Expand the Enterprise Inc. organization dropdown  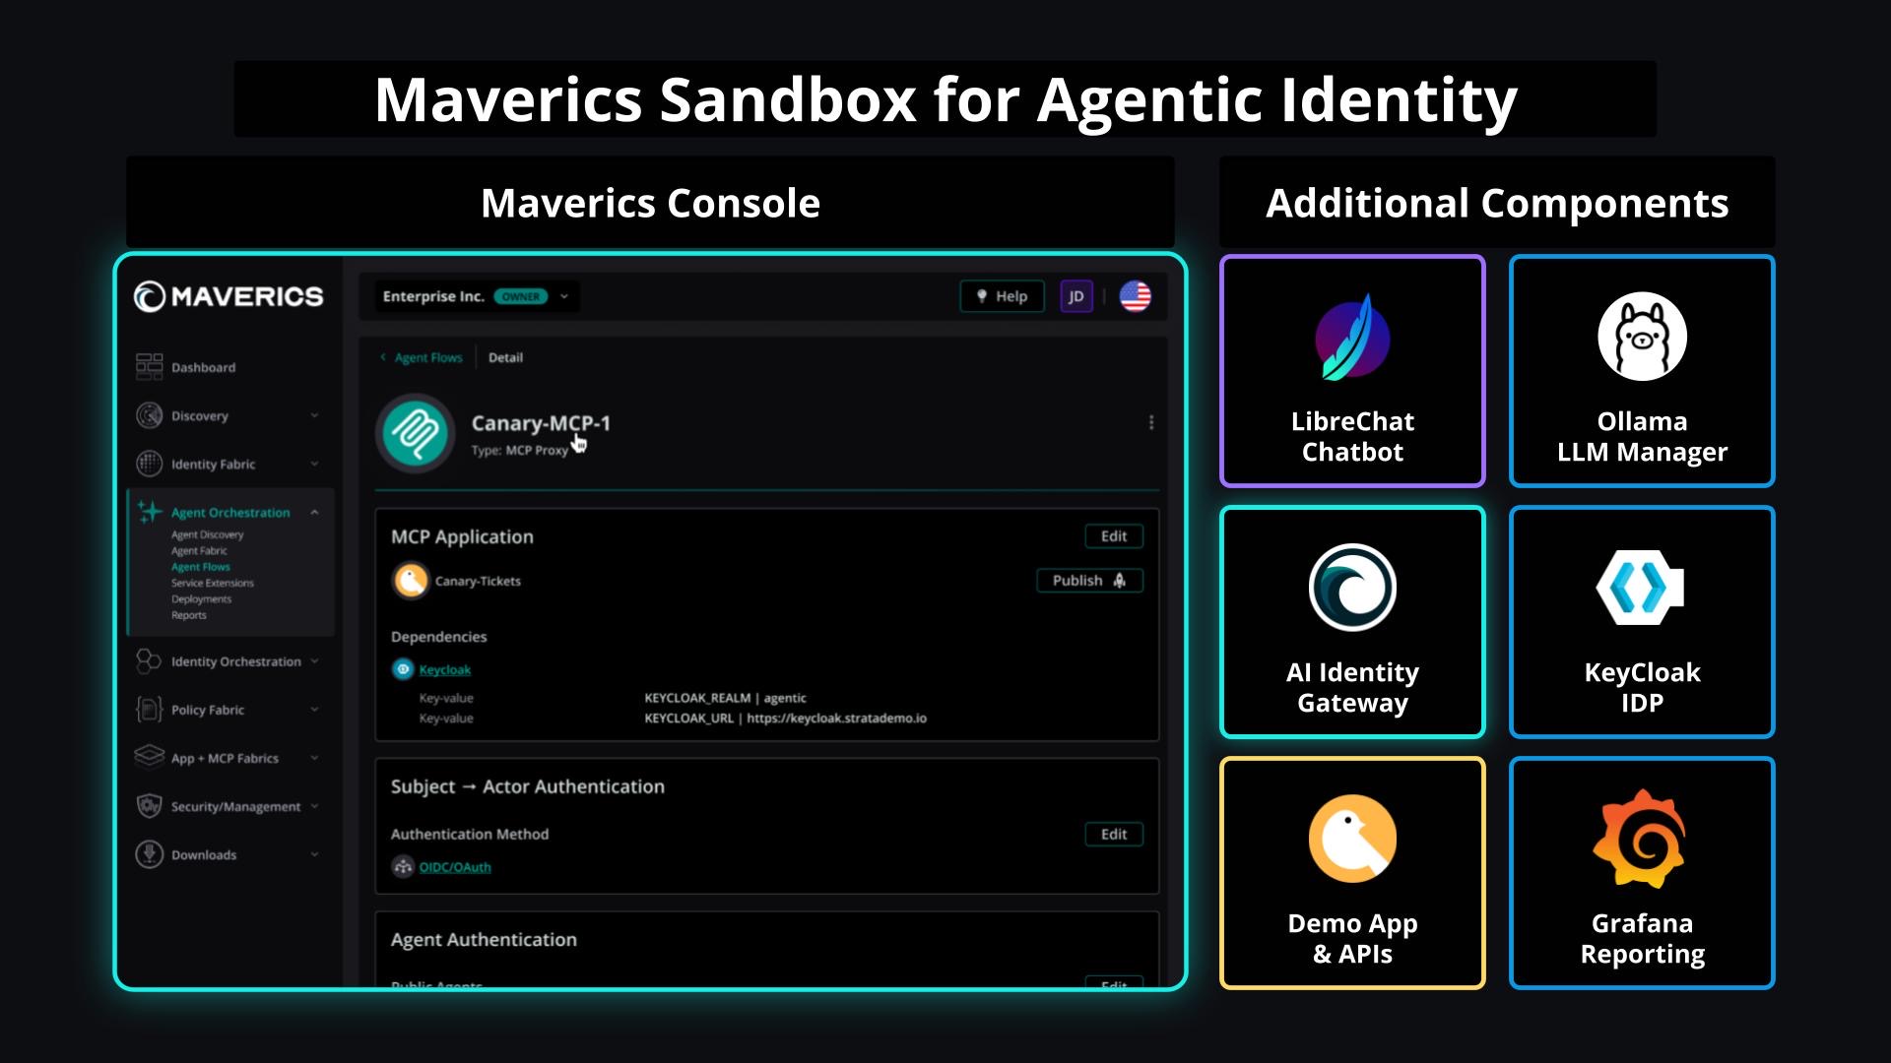pos(563,295)
